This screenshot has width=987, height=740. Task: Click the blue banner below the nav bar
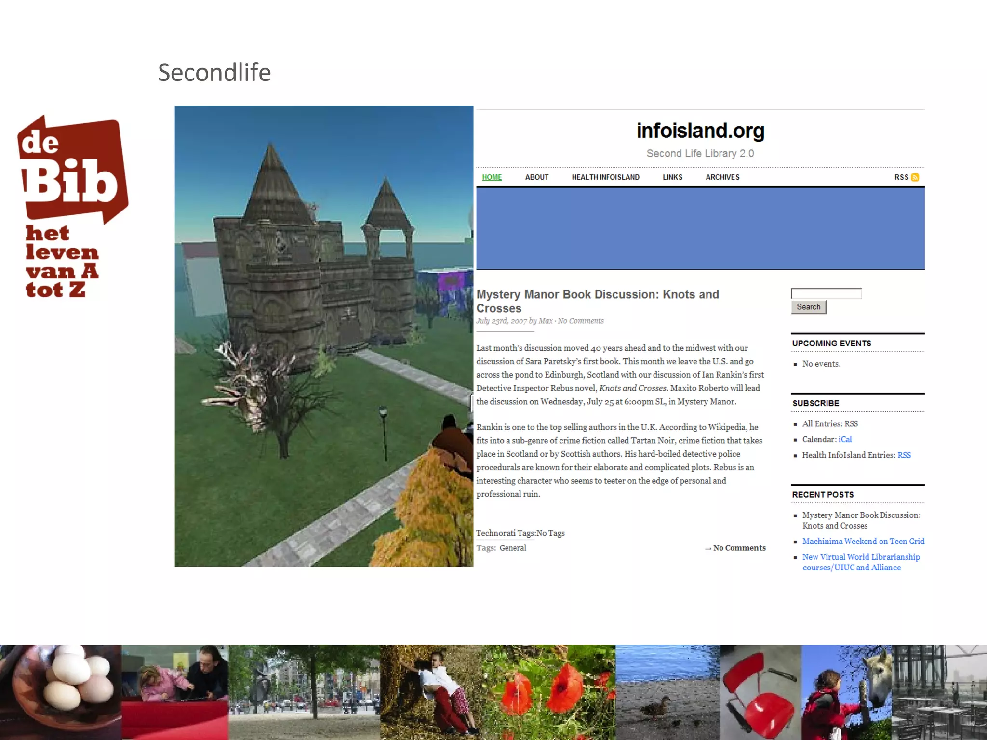[x=700, y=228]
